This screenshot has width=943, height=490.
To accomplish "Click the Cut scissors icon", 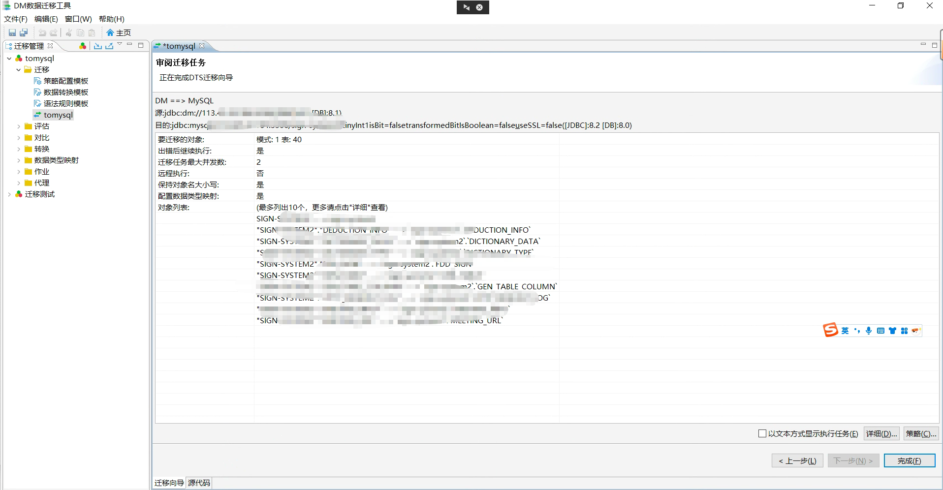I will tap(69, 32).
